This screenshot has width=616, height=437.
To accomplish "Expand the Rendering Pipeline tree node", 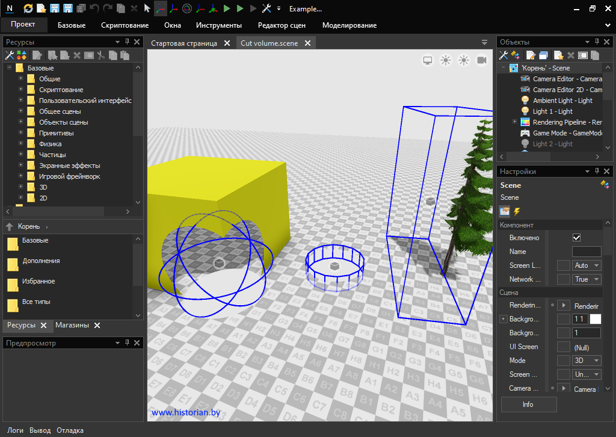I will click(x=514, y=122).
